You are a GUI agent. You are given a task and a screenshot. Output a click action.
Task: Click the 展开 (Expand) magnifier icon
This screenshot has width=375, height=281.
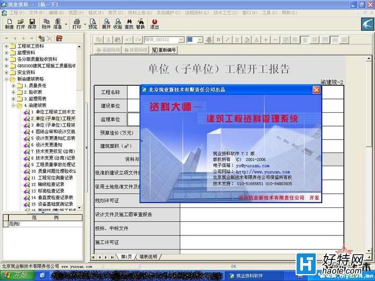(106, 24)
